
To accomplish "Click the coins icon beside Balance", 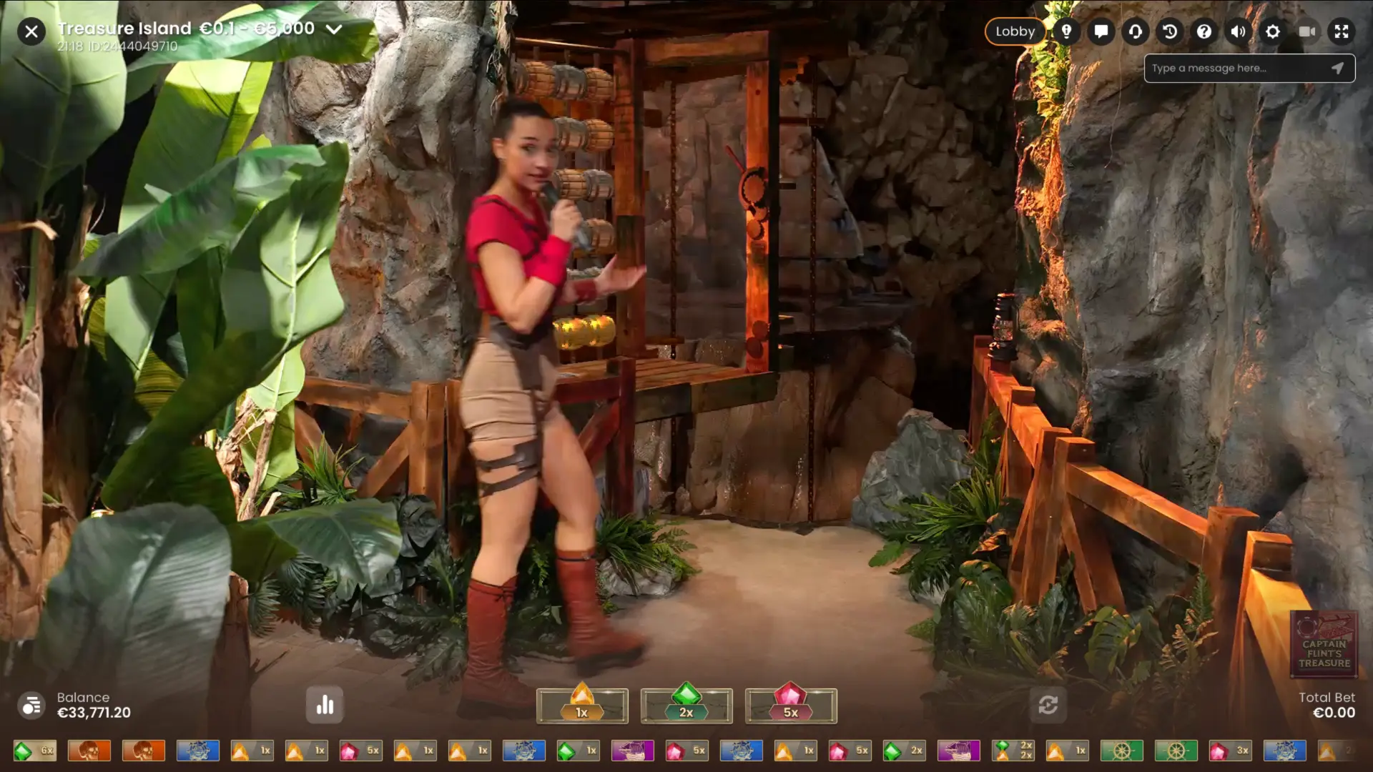I will 31,706.
